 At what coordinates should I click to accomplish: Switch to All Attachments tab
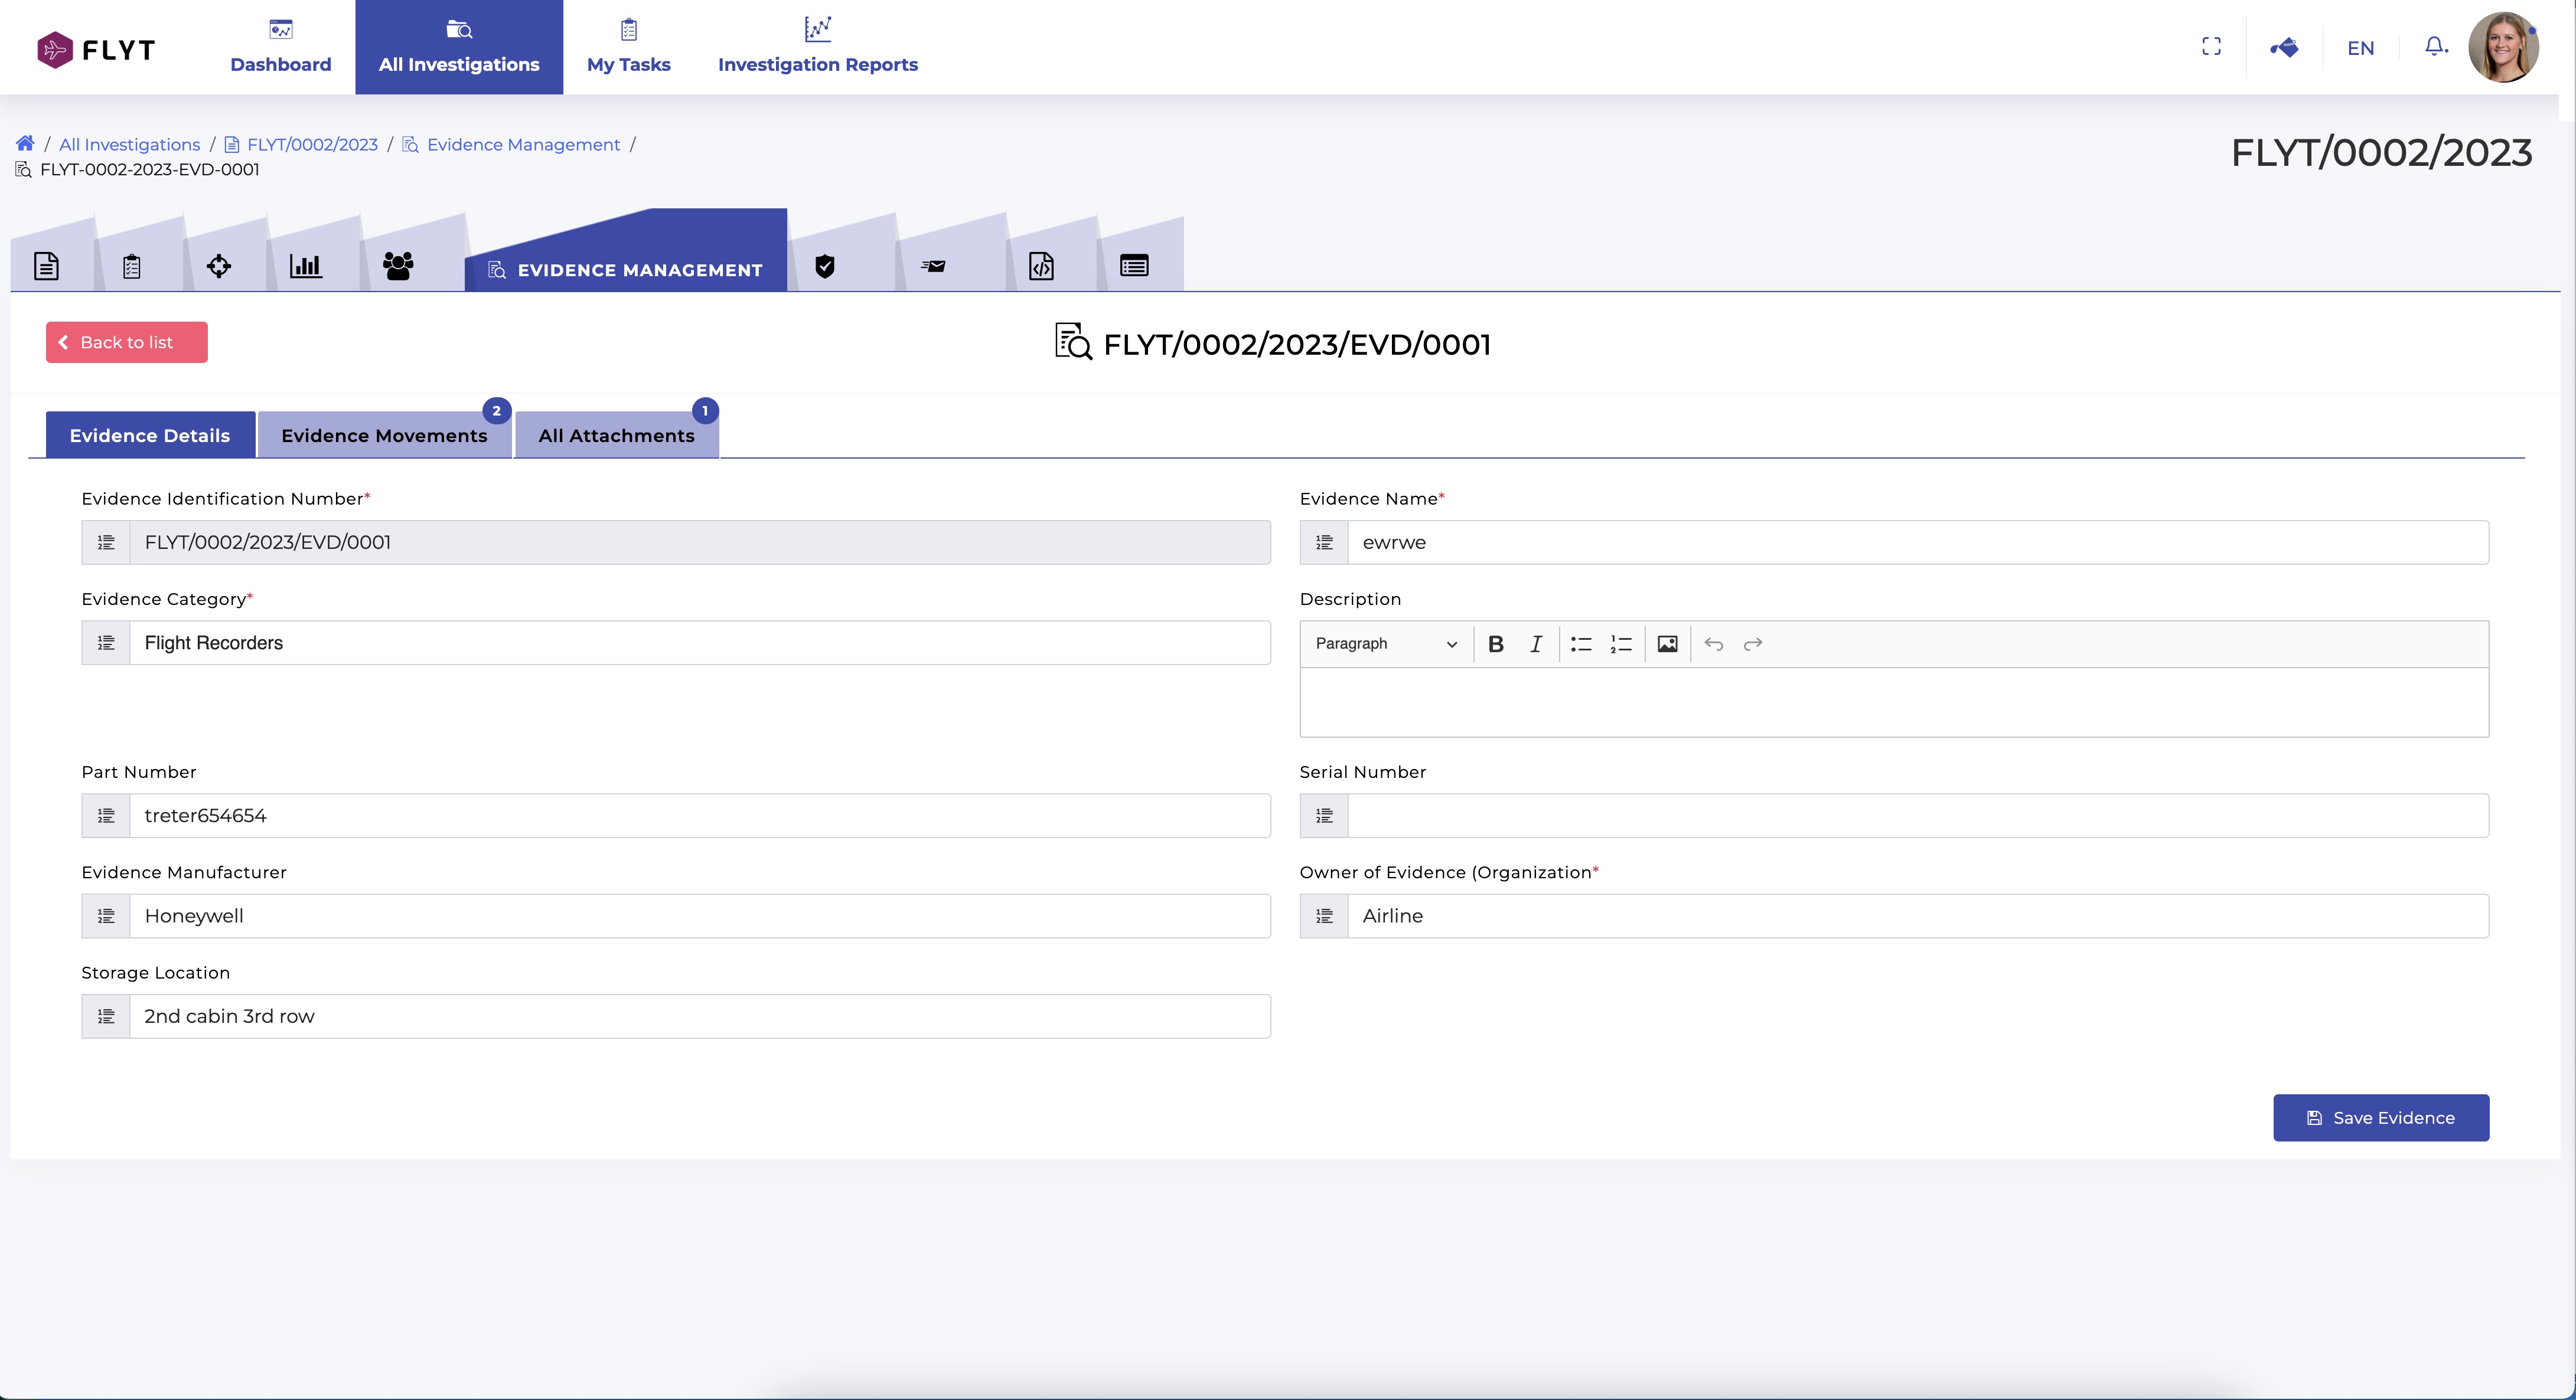(616, 436)
